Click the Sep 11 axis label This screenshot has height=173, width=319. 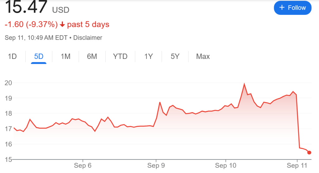click(297, 166)
